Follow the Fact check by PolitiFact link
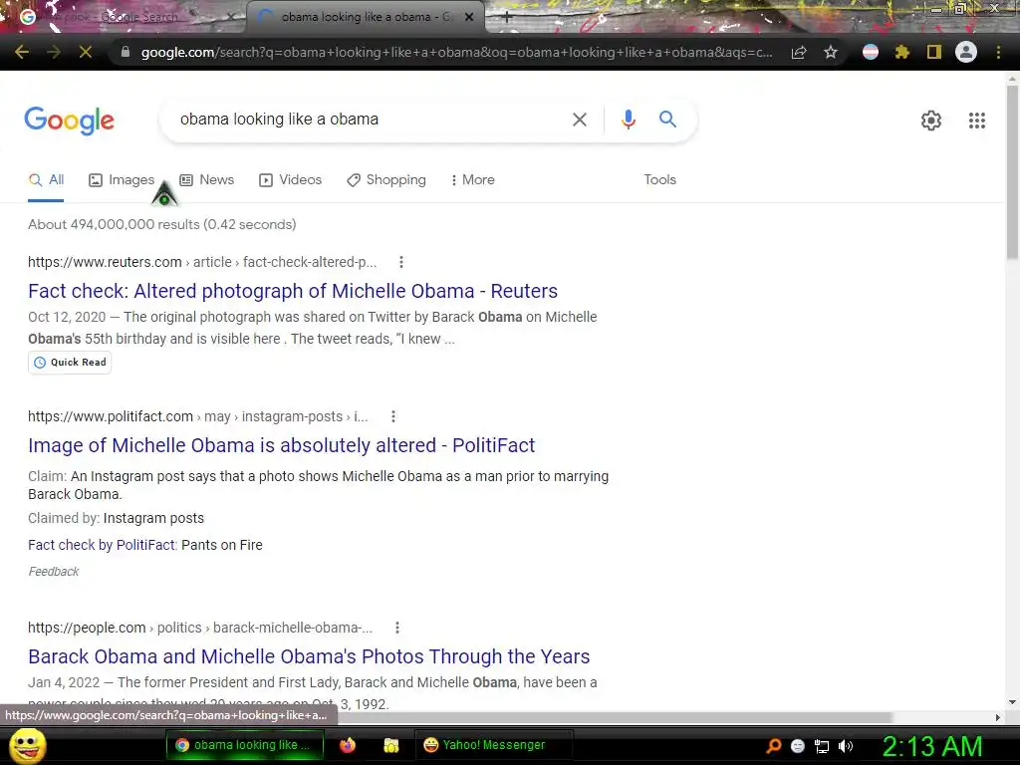 pos(102,545)
